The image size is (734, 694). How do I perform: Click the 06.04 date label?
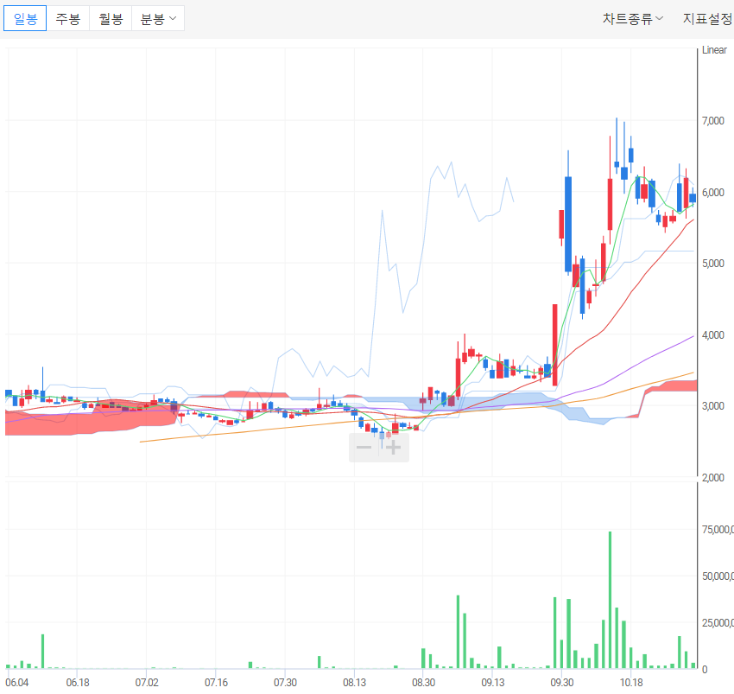pos(17,682)
